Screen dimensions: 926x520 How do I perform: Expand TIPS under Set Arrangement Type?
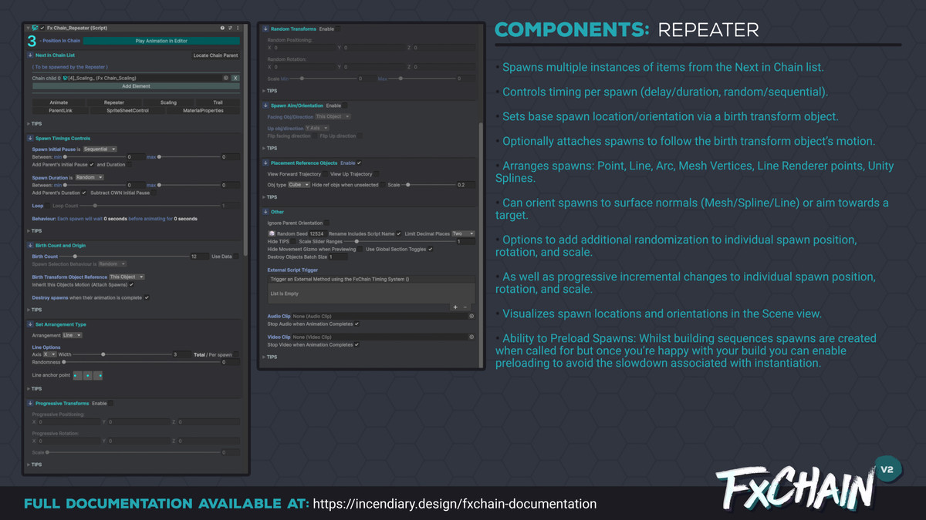coord(35,388)
